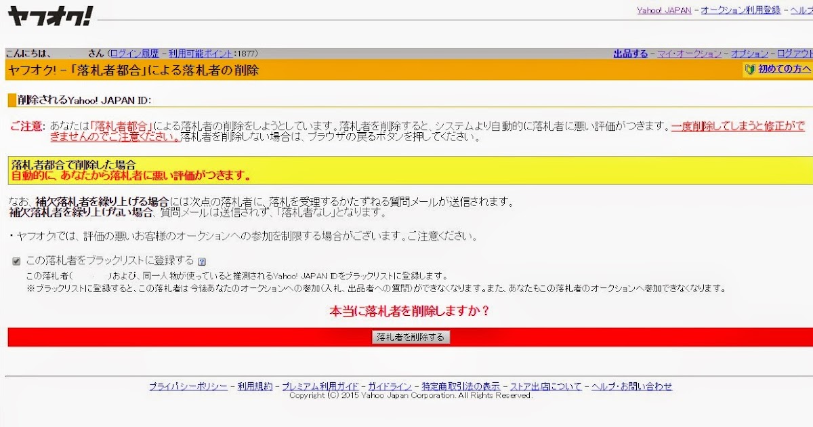Image resolution: width=813 pixels, height=427 pixels.
Task: Click the ヤフオク! logo
Action: (x=49, y=16)
